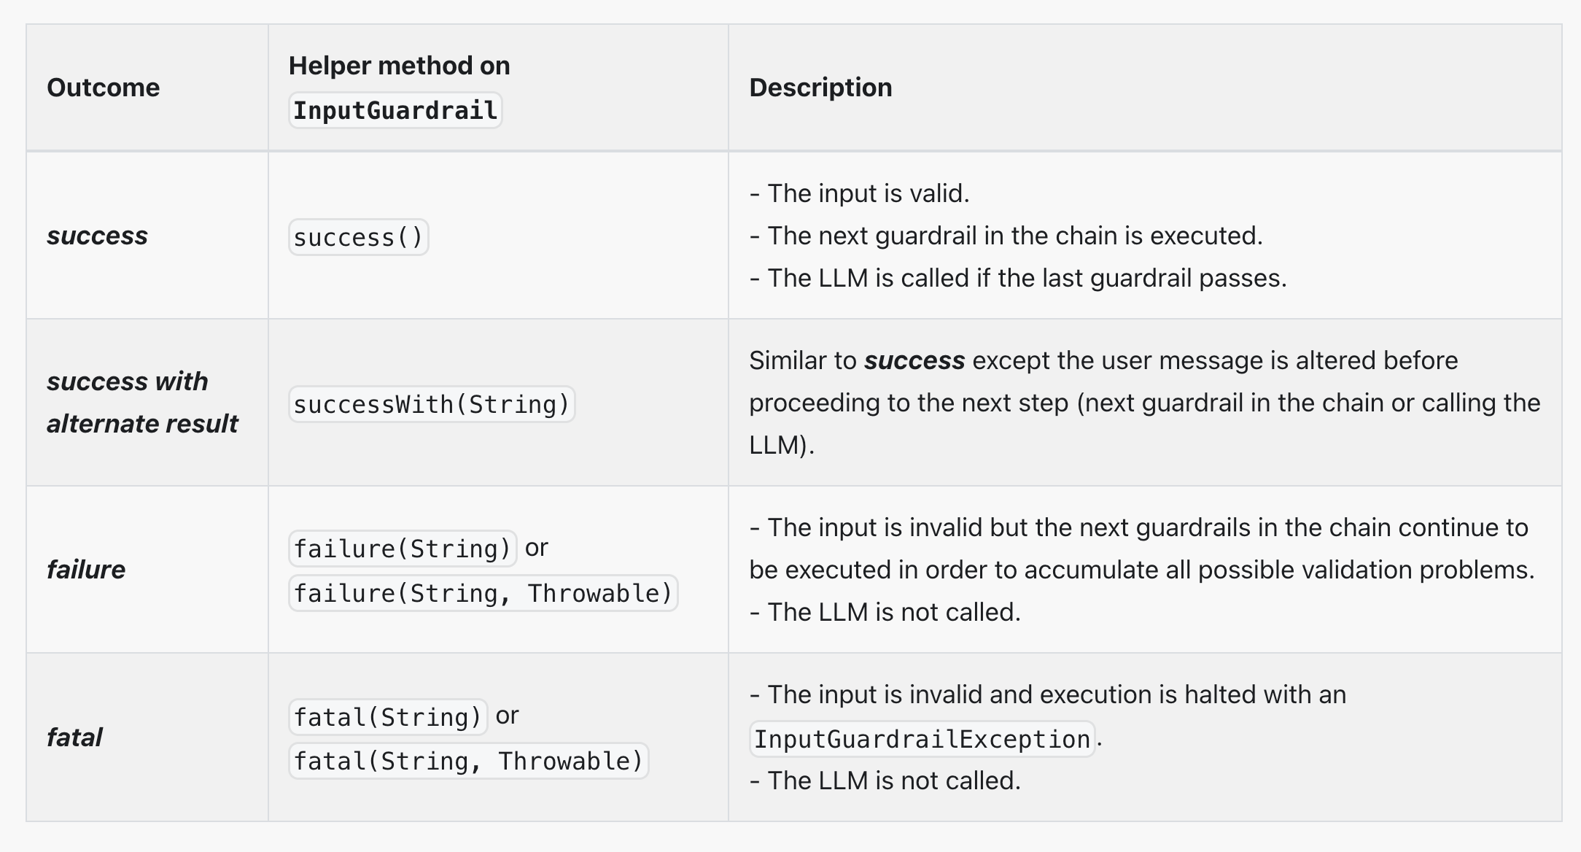
Task: Click the failure(String) code snippet
Action: tap(403, 549)
